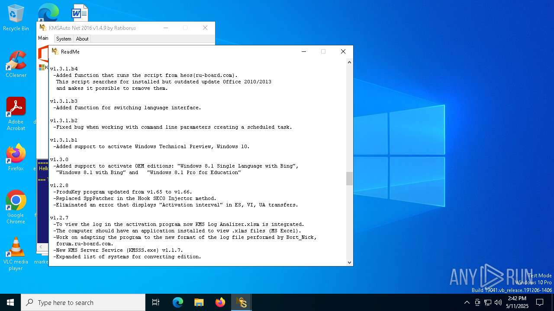
Task: Show hidden system tray icons
Action: (467, 302)
